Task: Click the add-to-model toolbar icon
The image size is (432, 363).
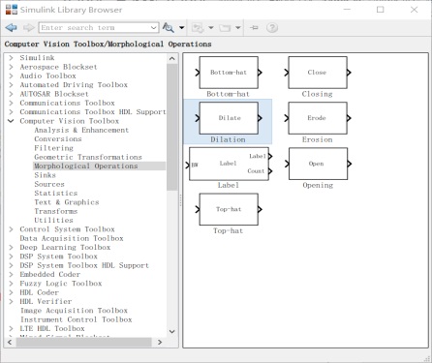Action: click(x=198, y=28)
